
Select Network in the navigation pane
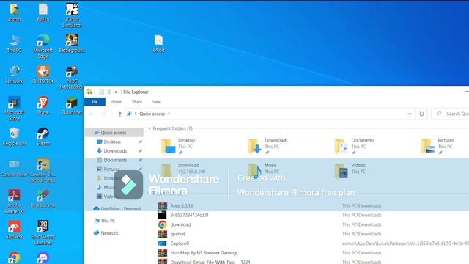click(x=109, y=233)
